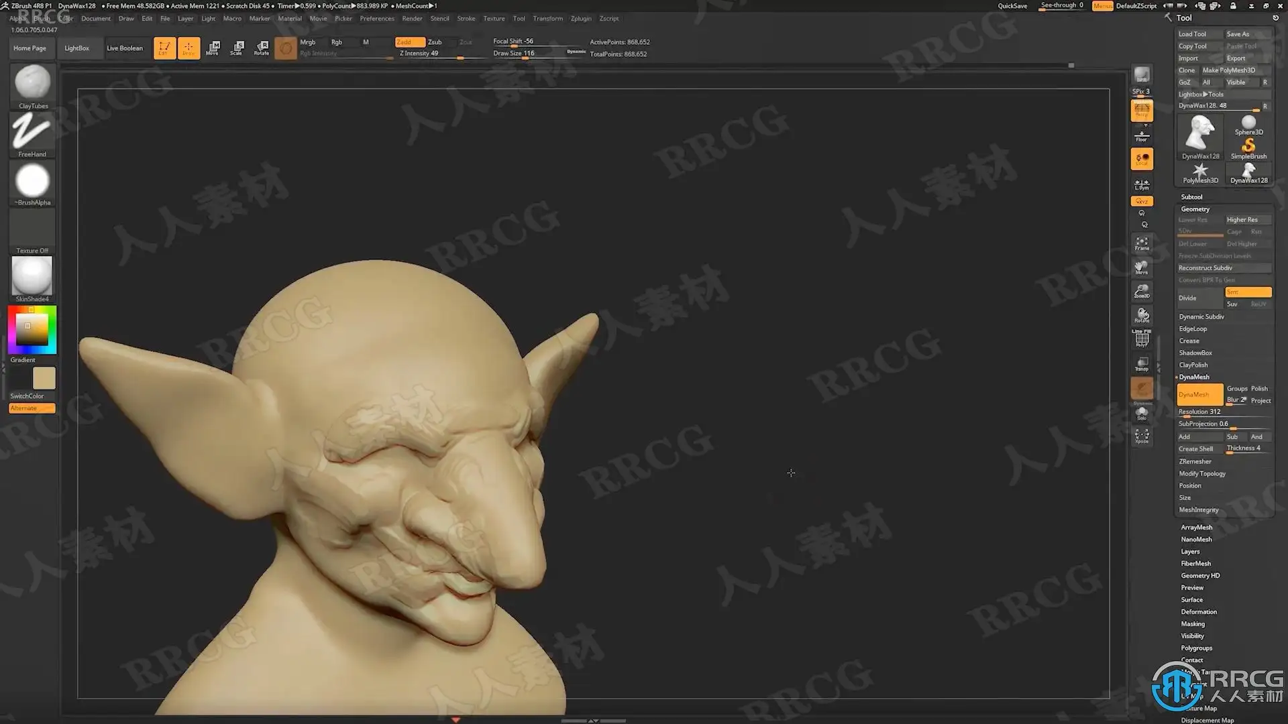Image resolution: width=1288 pixels, height=724 pixels.
Task: Click the BPR render icon
Action: [x=1142, y=75]
